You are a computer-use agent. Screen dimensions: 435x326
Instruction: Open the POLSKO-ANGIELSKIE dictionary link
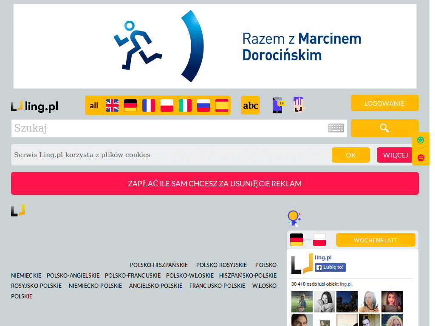coord(73,275)
